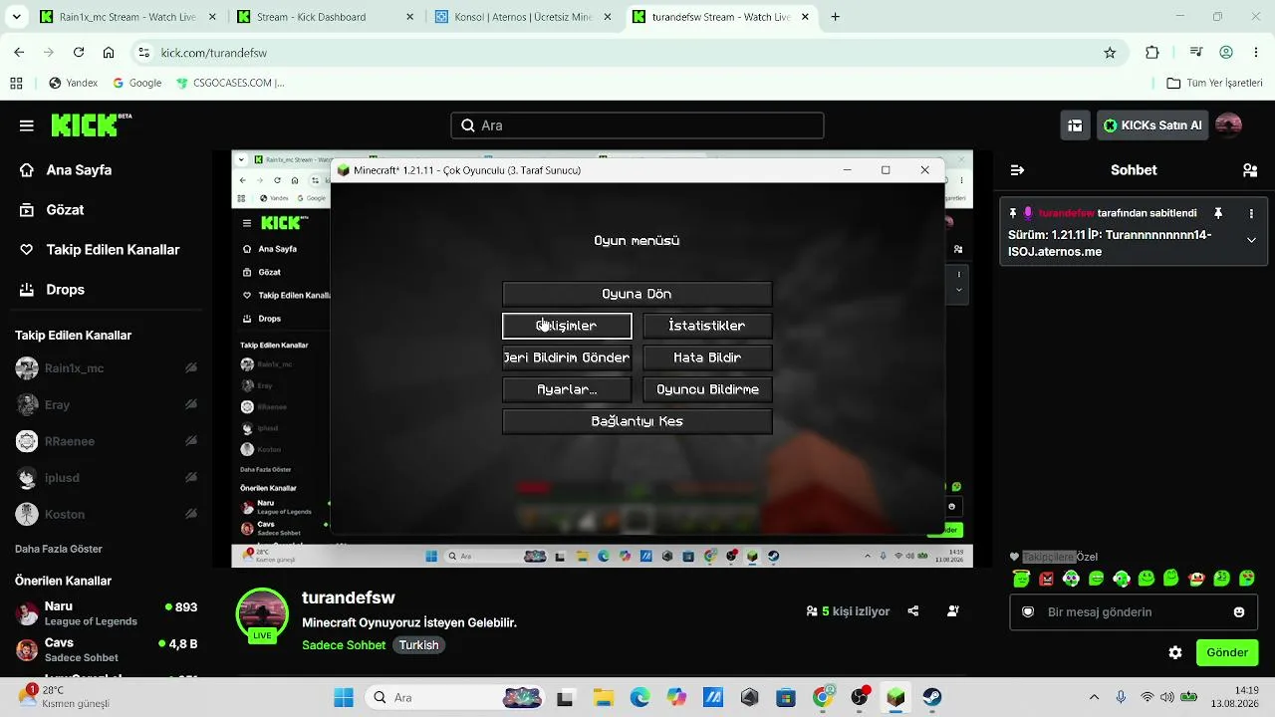Click the Gönder send button
Viewport: 1275px width, 717px height.
pos(1227,653)
